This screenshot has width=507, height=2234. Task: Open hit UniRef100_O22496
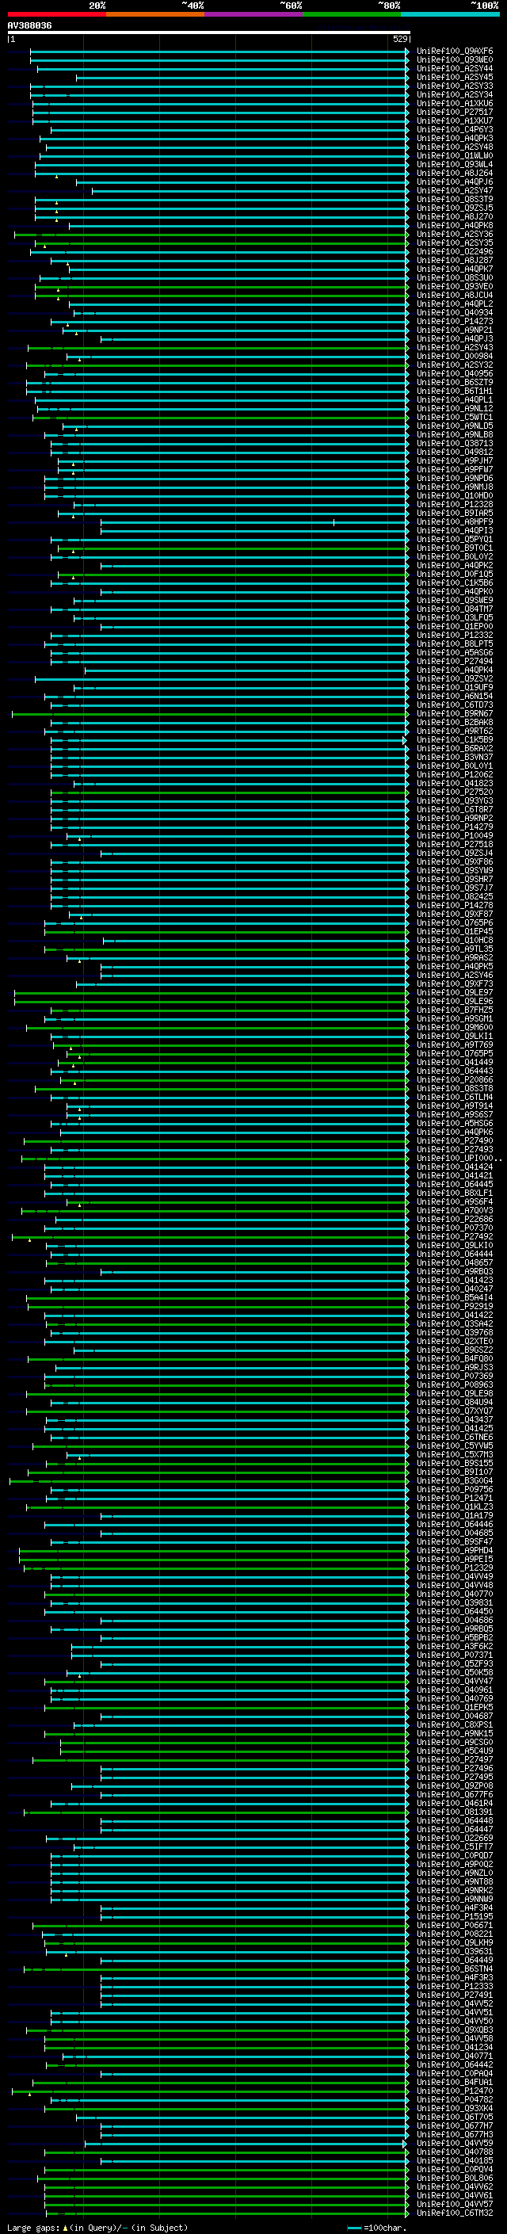pos(455,251)
